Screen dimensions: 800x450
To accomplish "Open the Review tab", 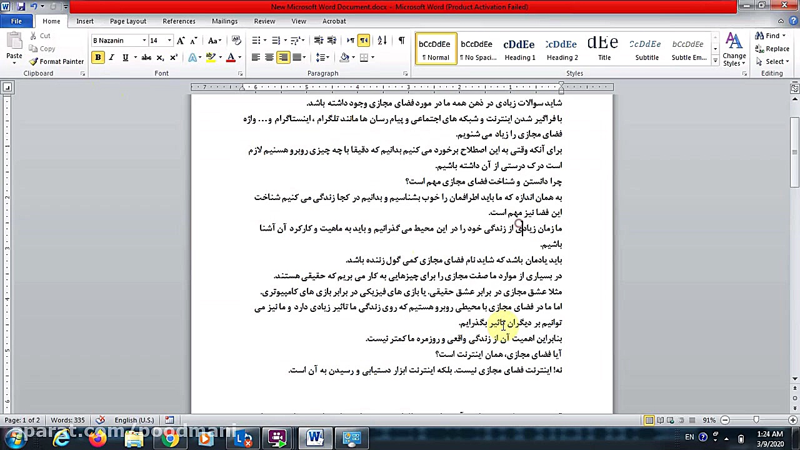I will pos(264,21).
